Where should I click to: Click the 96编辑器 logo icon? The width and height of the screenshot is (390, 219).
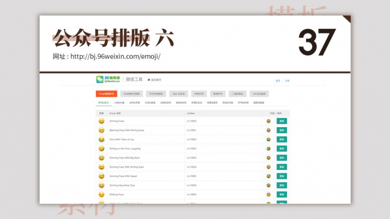click(100, 79)
